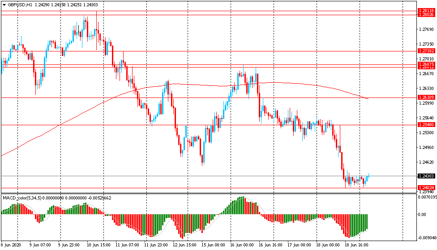This screenshot has width=437, height=250.
Task: Click the 1.25640 price scale value
Action: pyautogui.click(x=426, y=118)
